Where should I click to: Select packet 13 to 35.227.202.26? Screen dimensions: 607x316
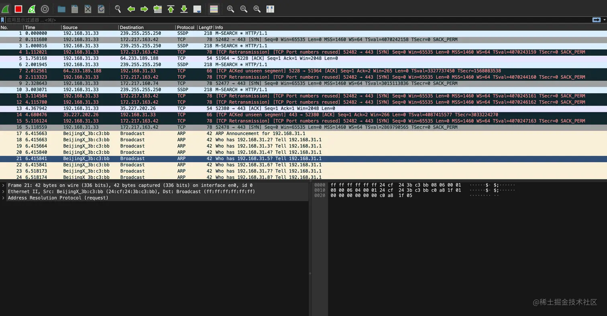click(303, 108)
